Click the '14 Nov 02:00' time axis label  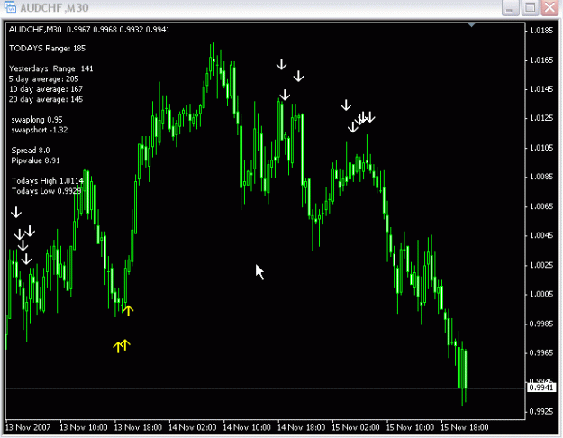(193, 427)
